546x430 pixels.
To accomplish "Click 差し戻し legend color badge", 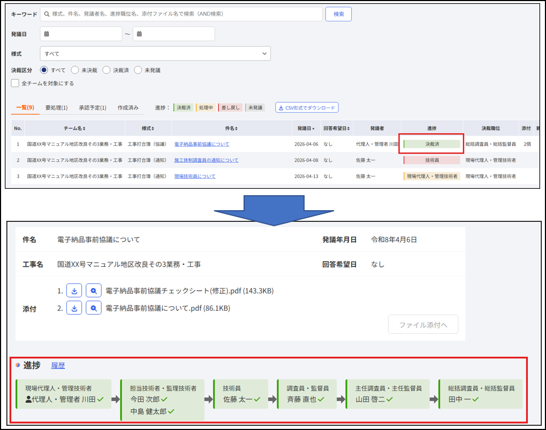I will [230, 107].
